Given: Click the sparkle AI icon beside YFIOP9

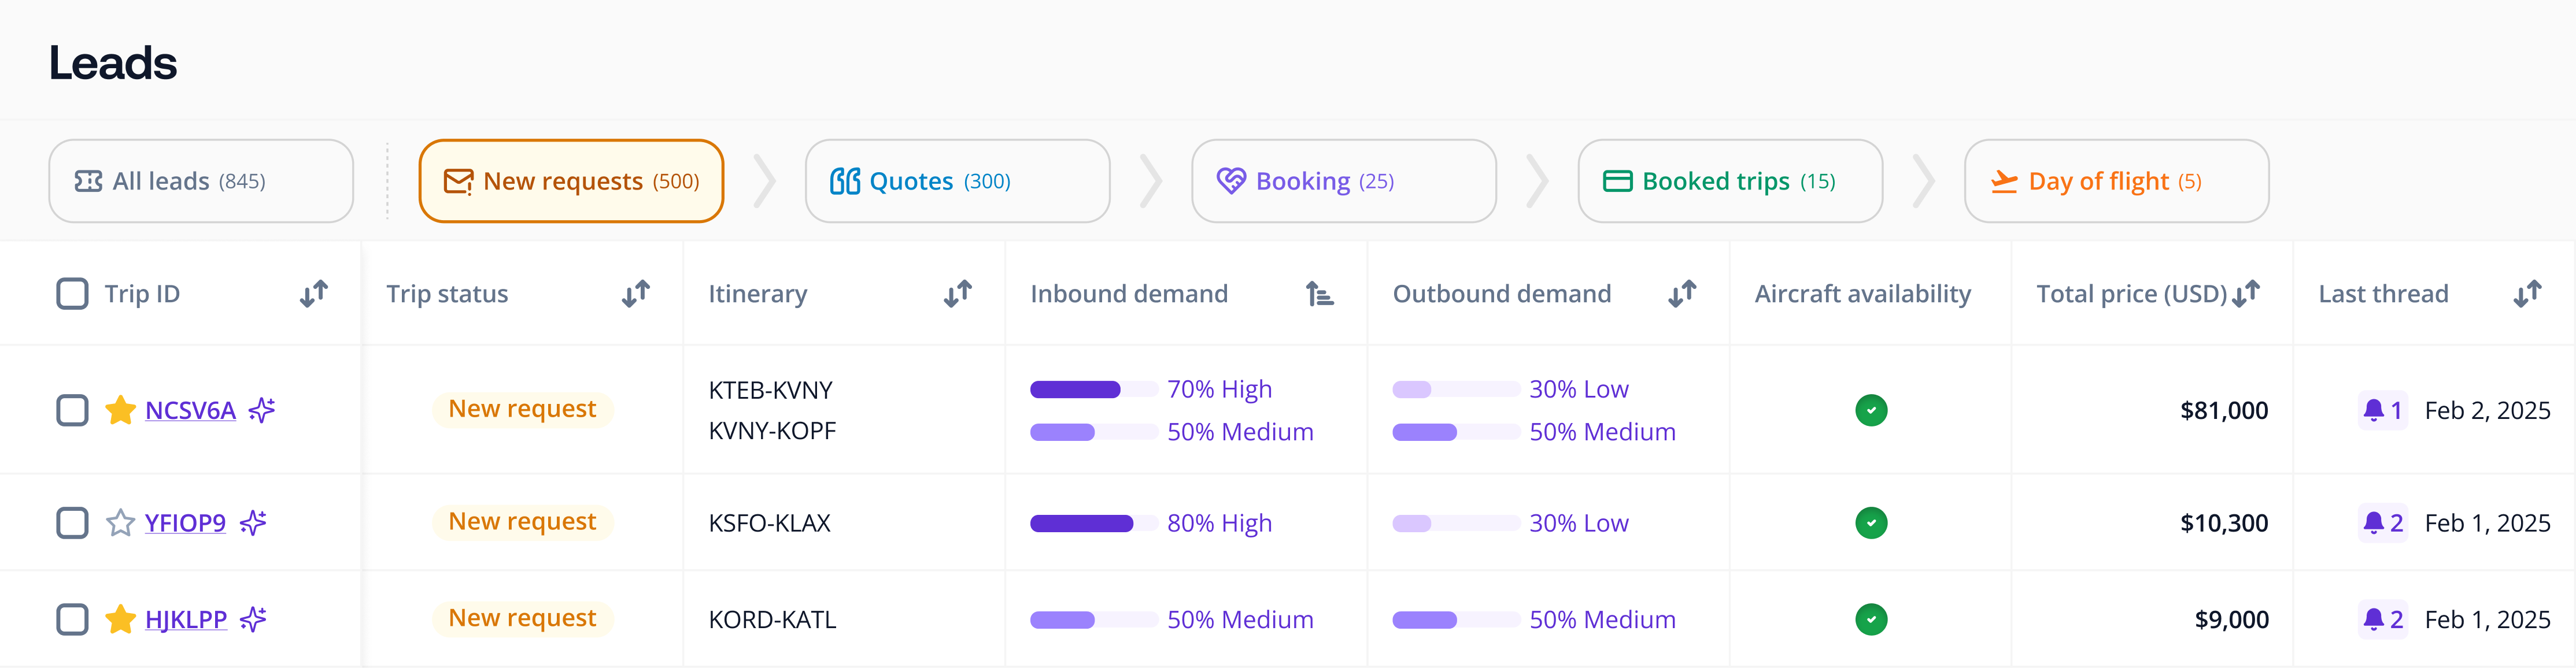Looking at the screenshot, I should [x=253, y=523].
